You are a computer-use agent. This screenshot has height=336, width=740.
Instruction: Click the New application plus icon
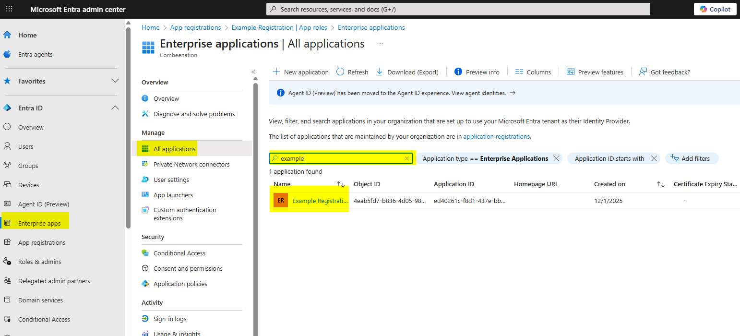[276, 72]
